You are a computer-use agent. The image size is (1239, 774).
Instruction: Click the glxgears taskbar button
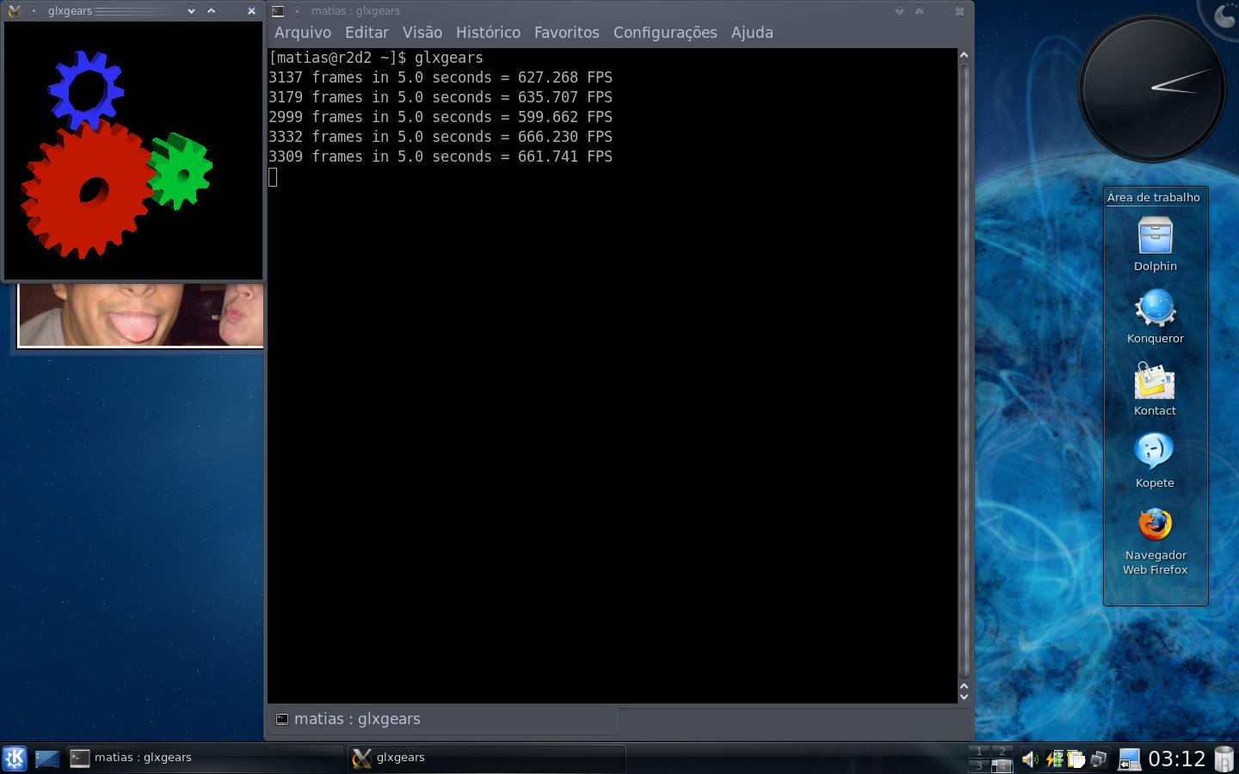tap(486, 758)
